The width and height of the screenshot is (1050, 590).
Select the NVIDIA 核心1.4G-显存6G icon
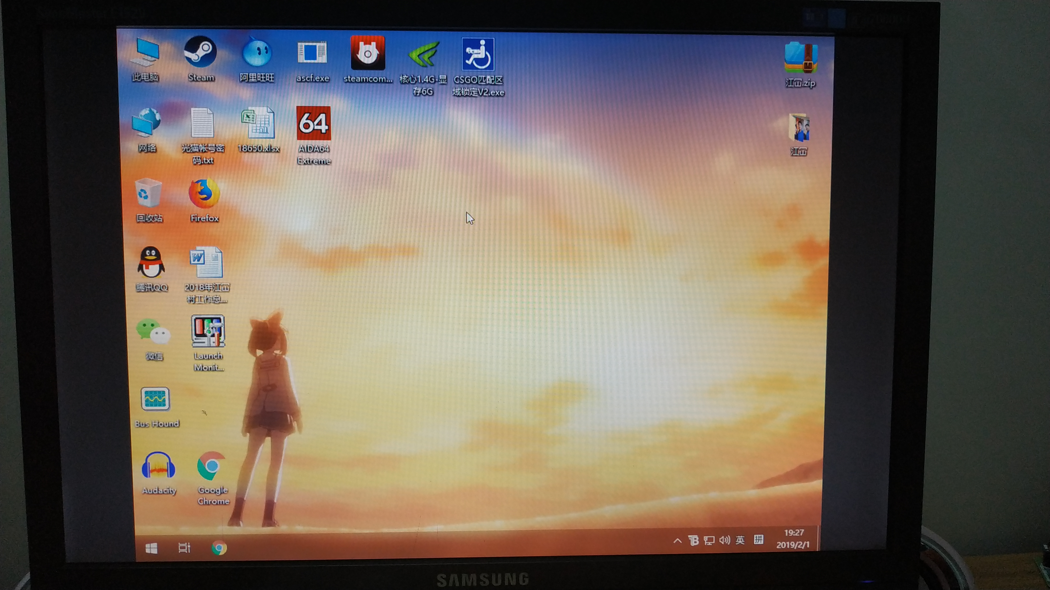[x=423, y=68]
